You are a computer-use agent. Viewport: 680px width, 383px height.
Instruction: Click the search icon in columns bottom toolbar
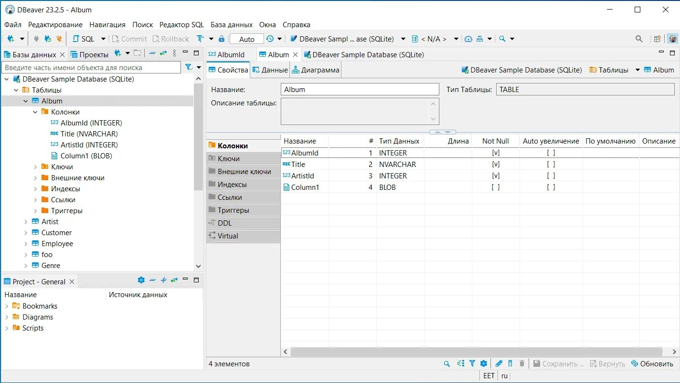447,363
